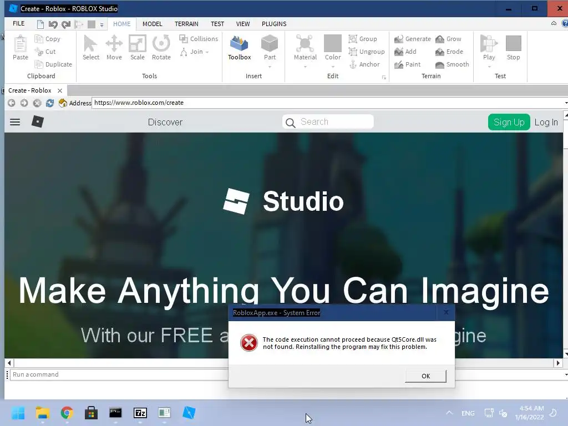The height and width of the screenshot is (426, 568).
Task: Select the Paste clipboard tool
Action: [21, 48]
